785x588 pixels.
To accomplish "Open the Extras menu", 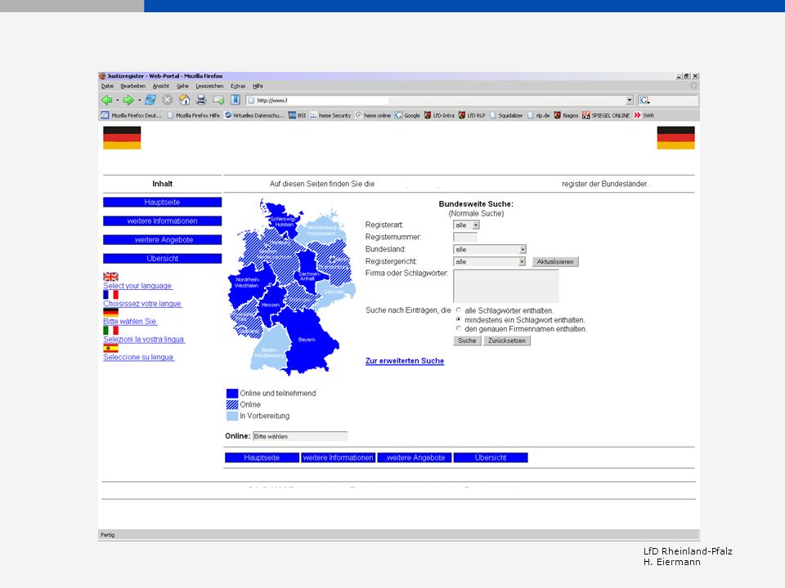I will click(238, 86).
